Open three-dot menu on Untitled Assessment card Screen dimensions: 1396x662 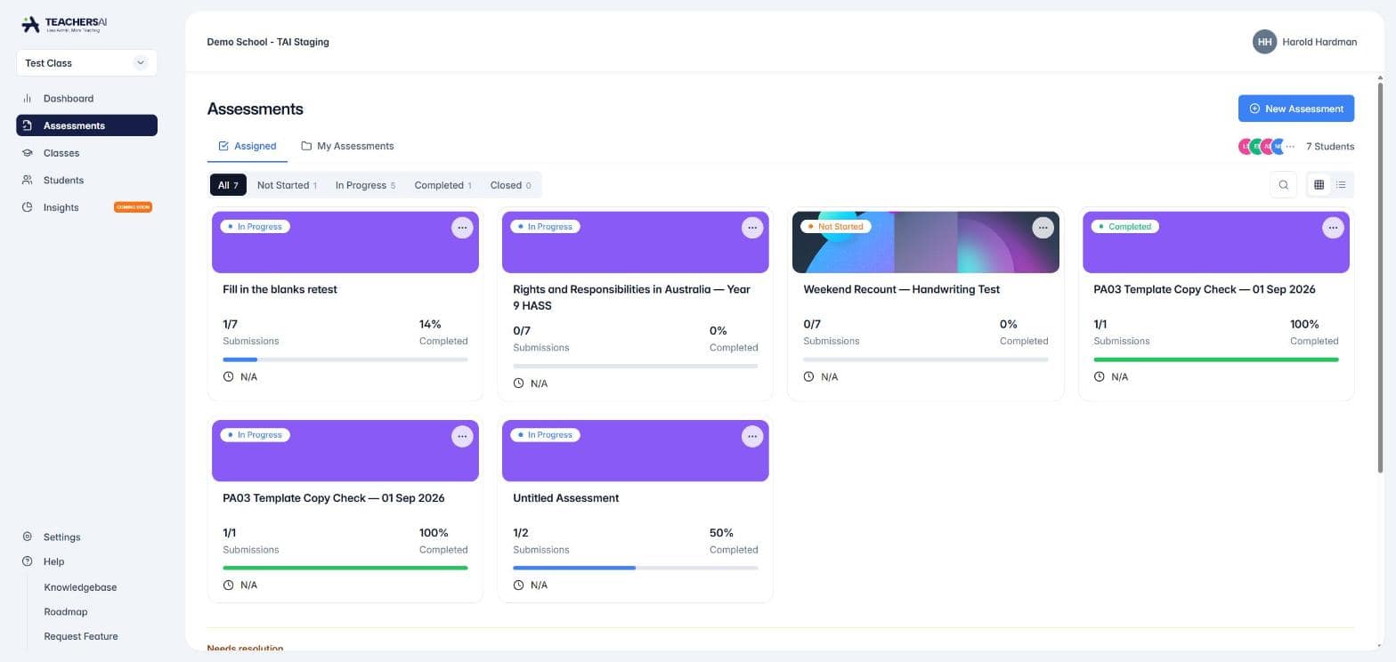coord(752,436)
